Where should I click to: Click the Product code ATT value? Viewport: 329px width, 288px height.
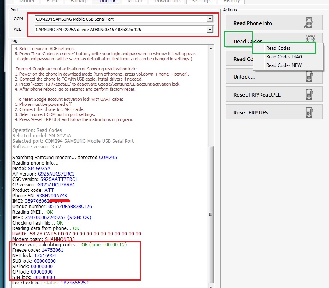click(49, 190)
